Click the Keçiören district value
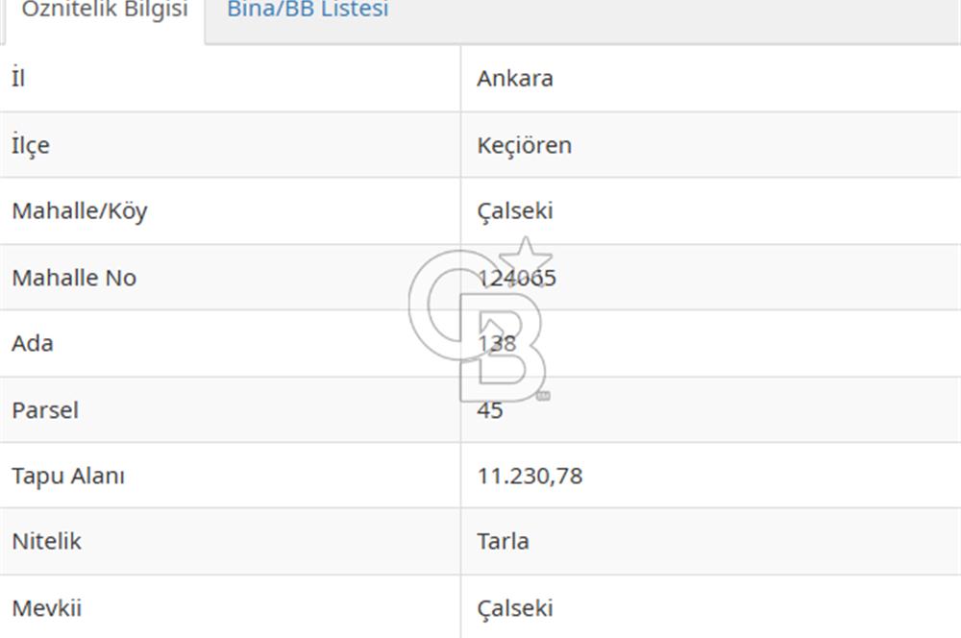961x638 pixels. pyautogui.click(x=524, y=145)
